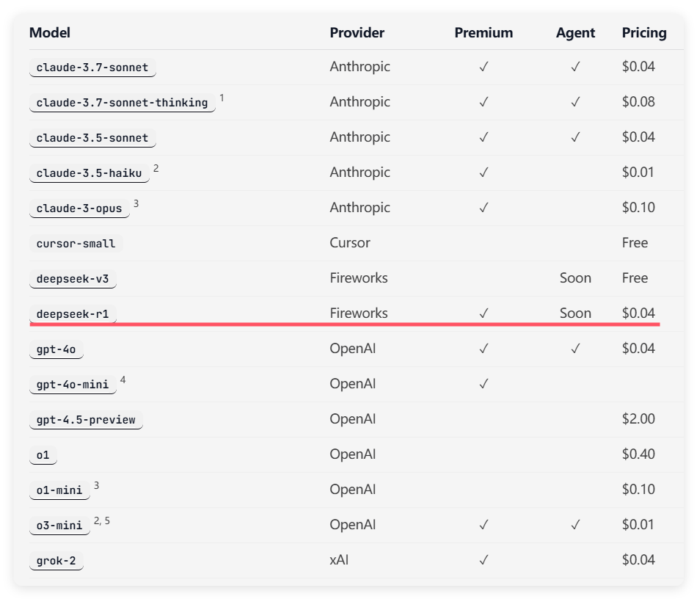Open the o1-mini model link
Screen dimensions: 697x599
tap(59, 490)
